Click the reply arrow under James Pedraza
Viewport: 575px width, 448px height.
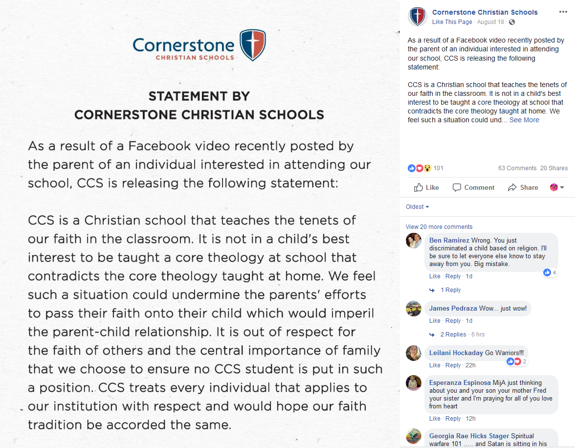click(432, 335)
